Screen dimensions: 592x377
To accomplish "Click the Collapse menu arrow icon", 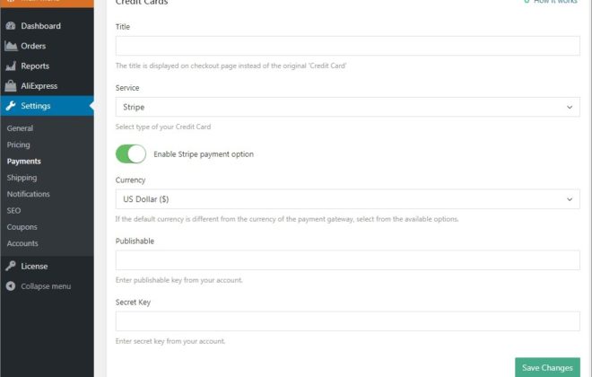I will [11, 286].
